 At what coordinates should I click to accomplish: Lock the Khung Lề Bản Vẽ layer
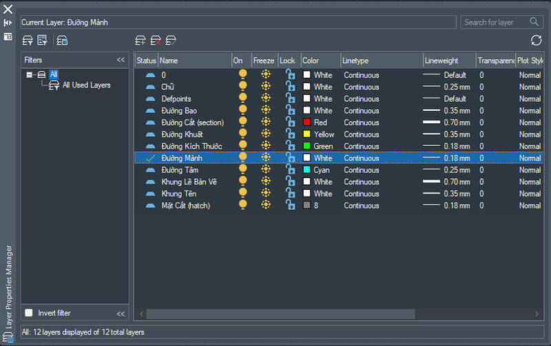290,181
